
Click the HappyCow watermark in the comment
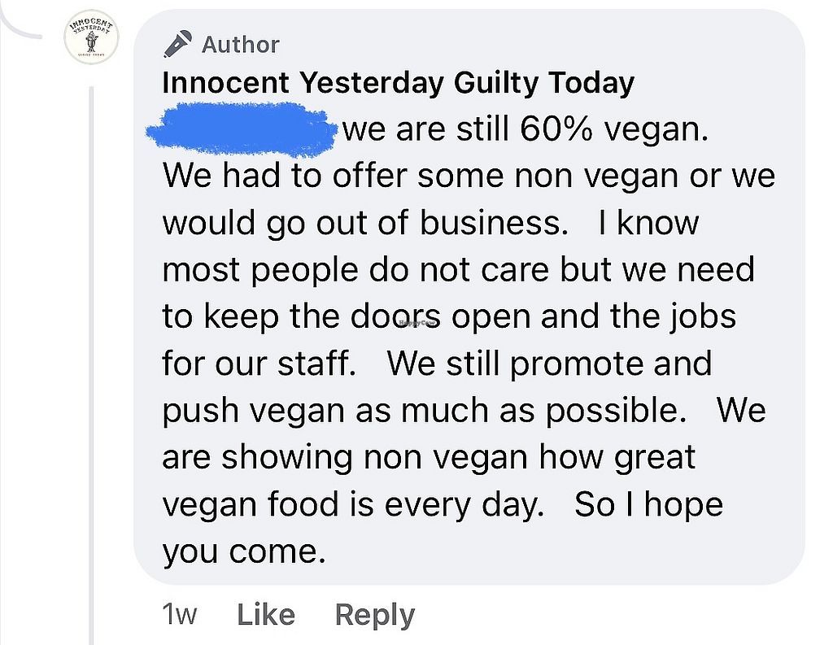pos(418,323)
